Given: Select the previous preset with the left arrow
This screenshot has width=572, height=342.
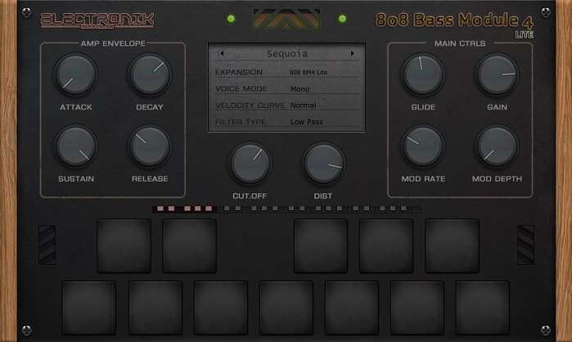Looking at the screenshot, I should pyautogui.click(x=222, y=54).
